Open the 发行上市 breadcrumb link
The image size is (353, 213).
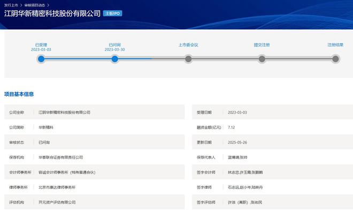coord(11,5)
